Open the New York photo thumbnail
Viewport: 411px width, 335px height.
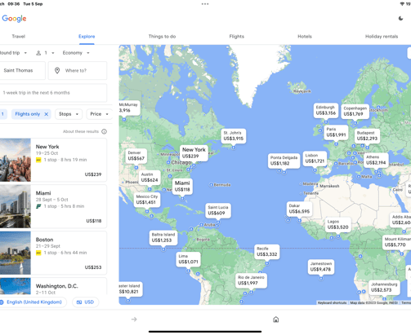pyautogui.click(x=16, y=160)
